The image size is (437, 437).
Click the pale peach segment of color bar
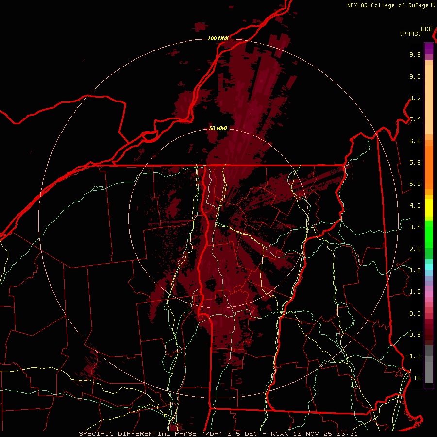pos(429,100)
